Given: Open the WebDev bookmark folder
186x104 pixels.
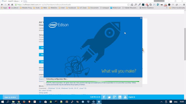Looking at the screenshot, I should pyautogui.click(x=53, y=8).
